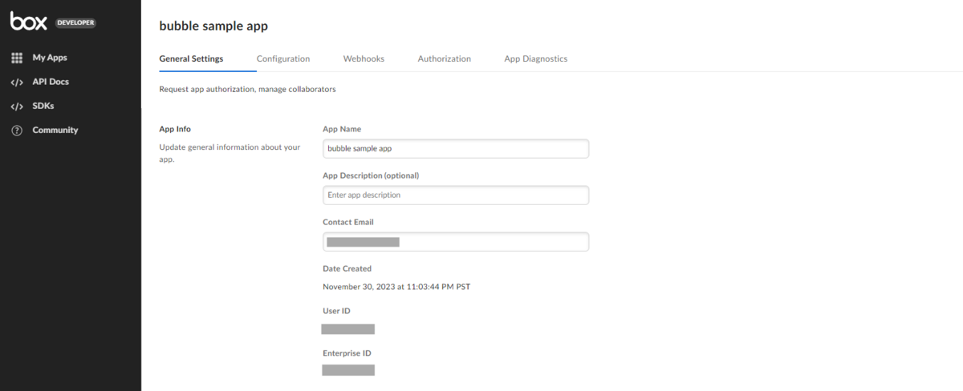Click the "App Description (optional)" label

tap(371, 175)
